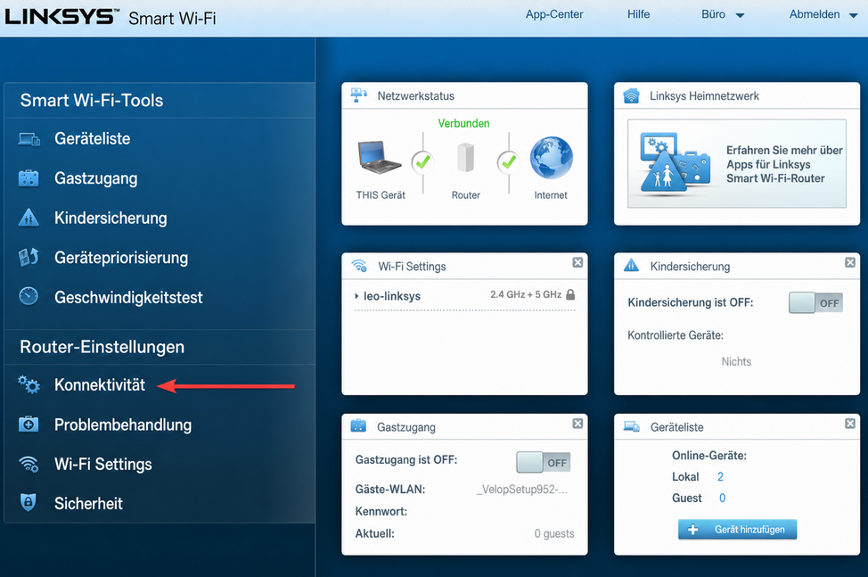Click the Gerät hinzufügen button

pyautogui.click(x=737, y=530)
